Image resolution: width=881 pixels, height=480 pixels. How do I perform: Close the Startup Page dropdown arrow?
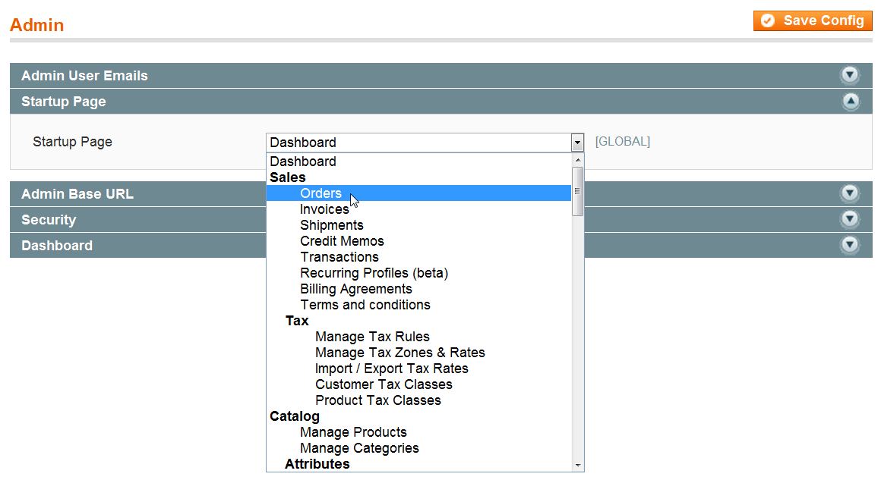coord(577,143)
